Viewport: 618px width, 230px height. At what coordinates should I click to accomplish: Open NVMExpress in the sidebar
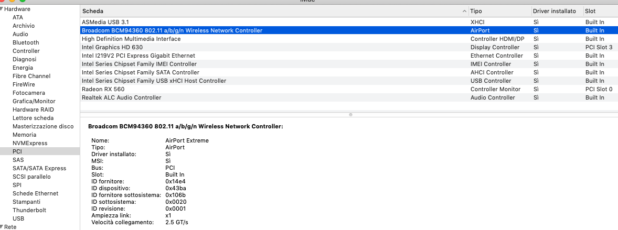pos(30,143)
